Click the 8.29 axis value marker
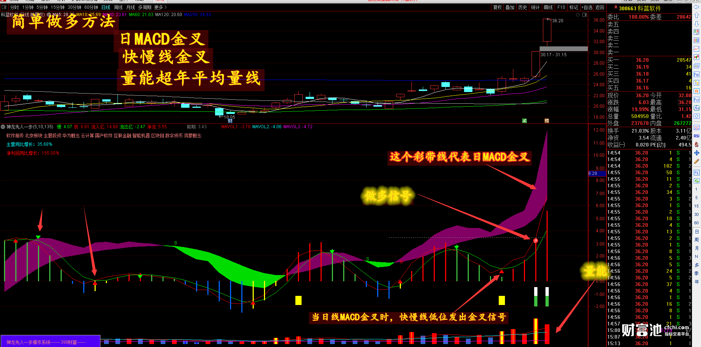701x347 pixels. pos(597,173)
